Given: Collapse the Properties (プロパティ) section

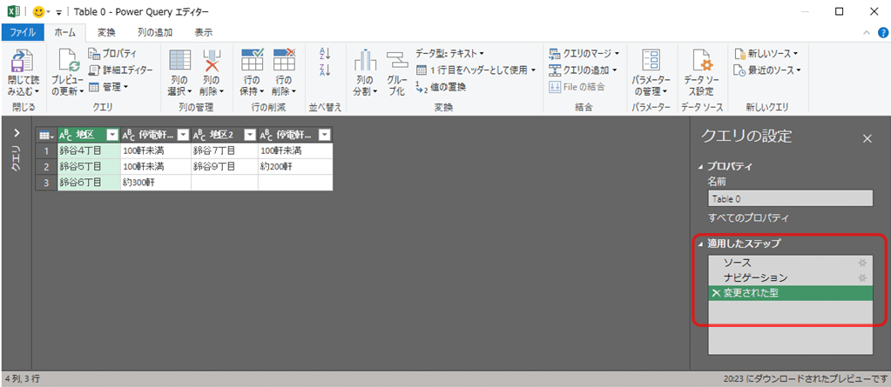Looking at the screenshot, I should pyautogui.click(x=700, y=167).
